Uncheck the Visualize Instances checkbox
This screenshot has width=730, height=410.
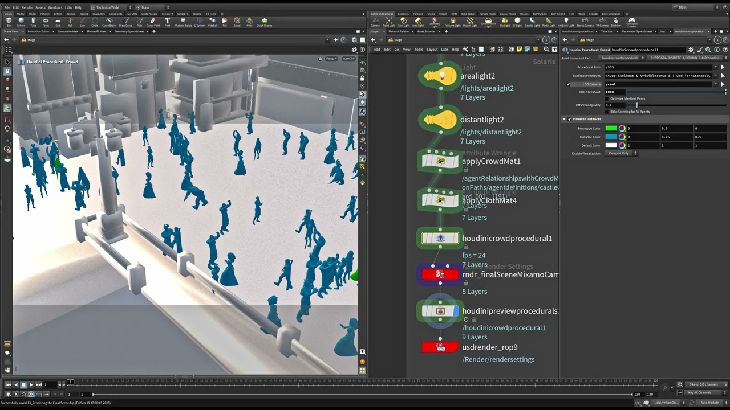[569, 119]
